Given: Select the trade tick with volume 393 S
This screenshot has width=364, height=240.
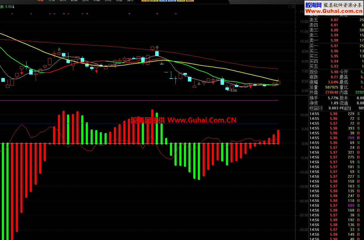Looking at the screenshot, I should (337, 128).
